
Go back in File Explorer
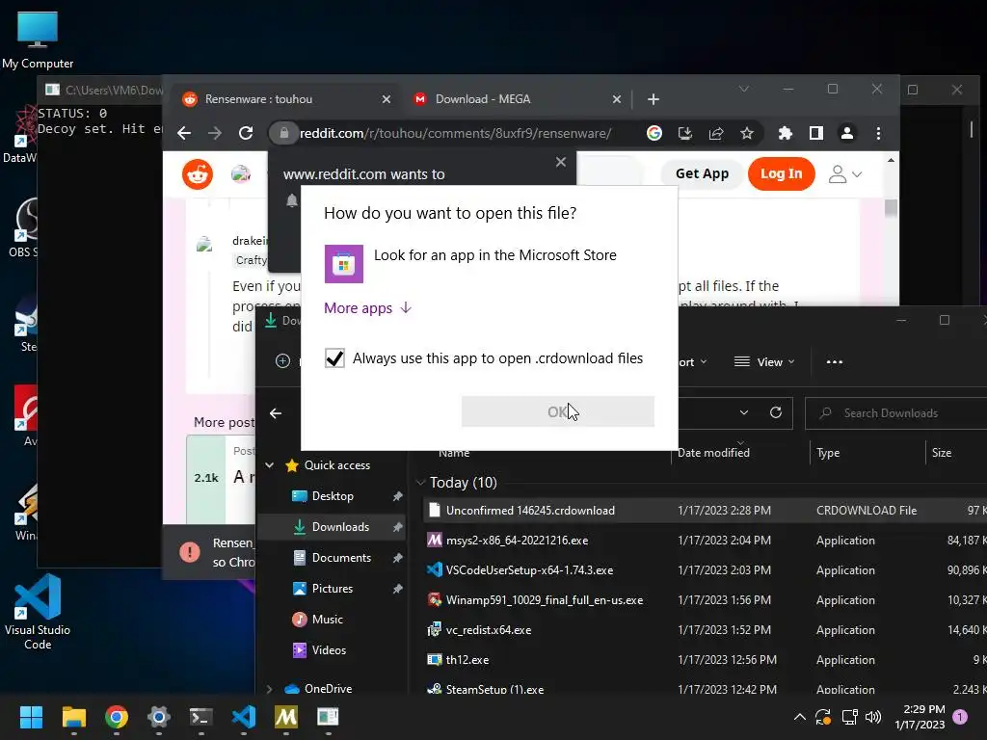[276, 413]
